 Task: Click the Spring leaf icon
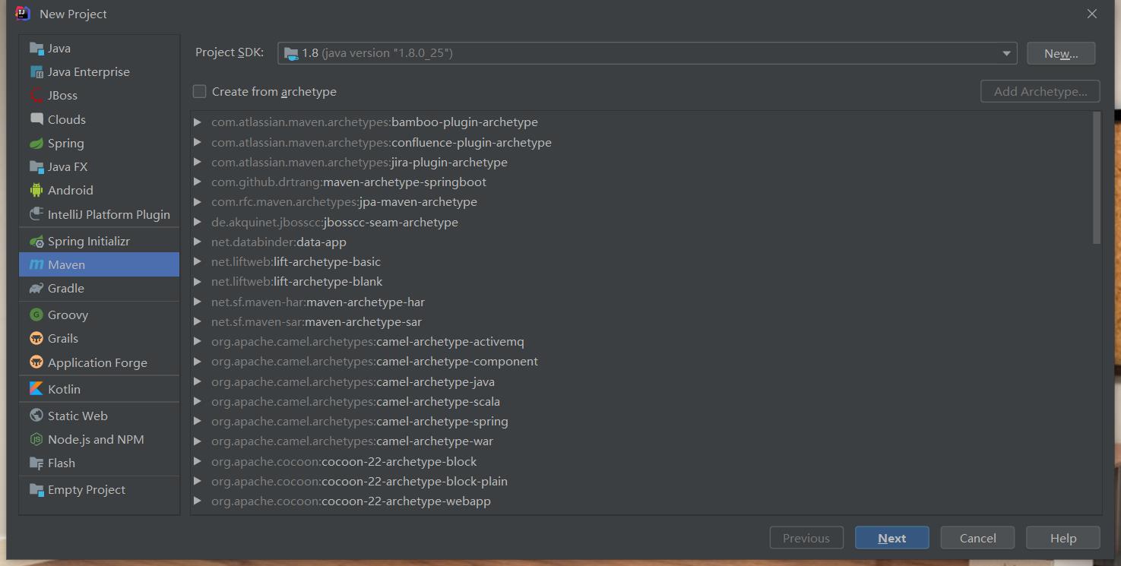coord(36,144)
